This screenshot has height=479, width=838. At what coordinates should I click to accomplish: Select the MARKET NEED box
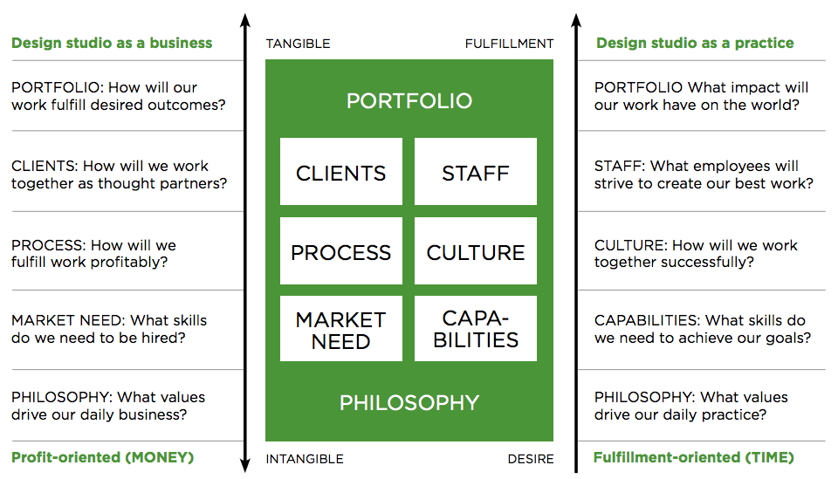coord(341,328)
